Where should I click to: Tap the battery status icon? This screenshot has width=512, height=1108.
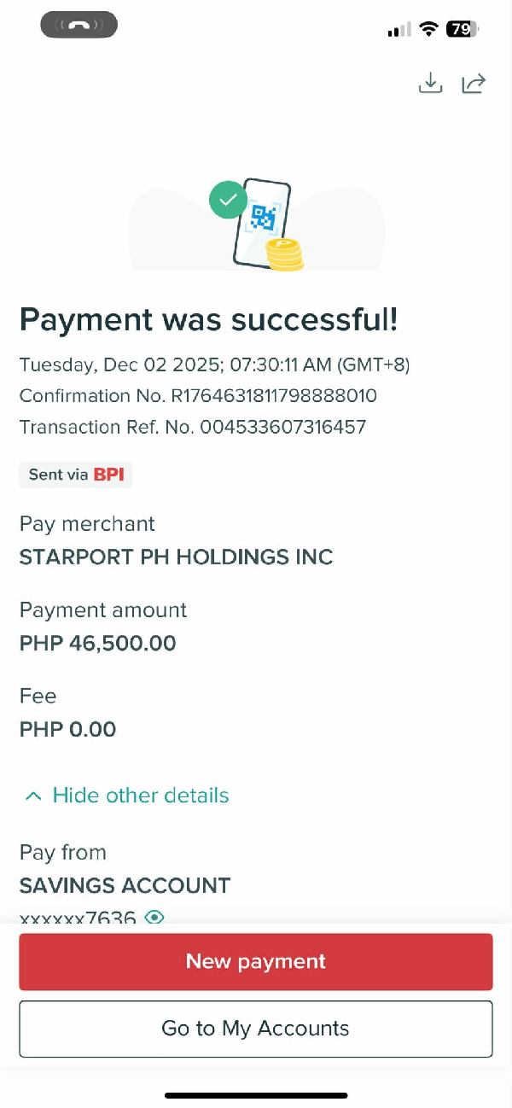point(462,29)
